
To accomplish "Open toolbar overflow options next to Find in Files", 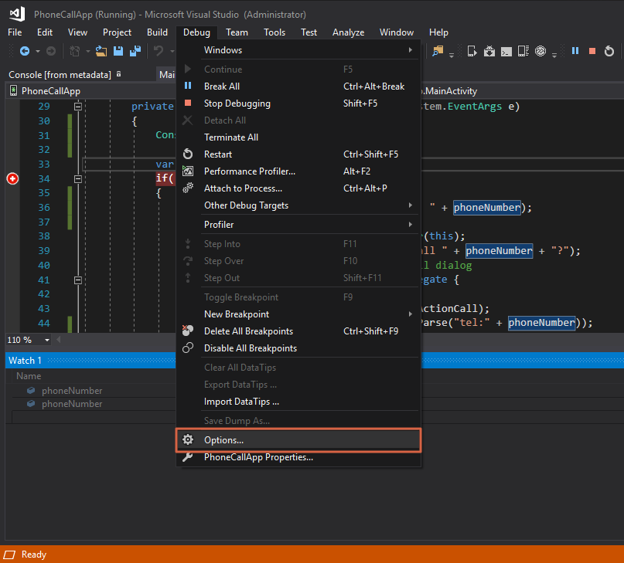I will pos(452,56).
